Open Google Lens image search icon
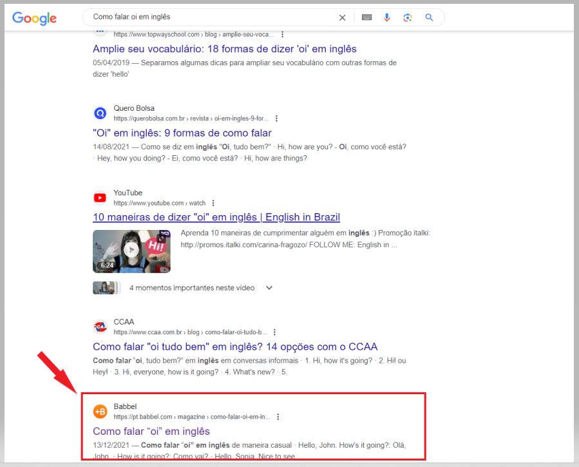The width and height of the screenshot is (579, 467). (x=407, y=17)
